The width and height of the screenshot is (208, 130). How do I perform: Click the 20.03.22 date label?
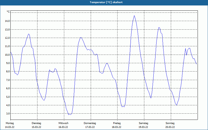pyautogui.click(x=170, y=127)
